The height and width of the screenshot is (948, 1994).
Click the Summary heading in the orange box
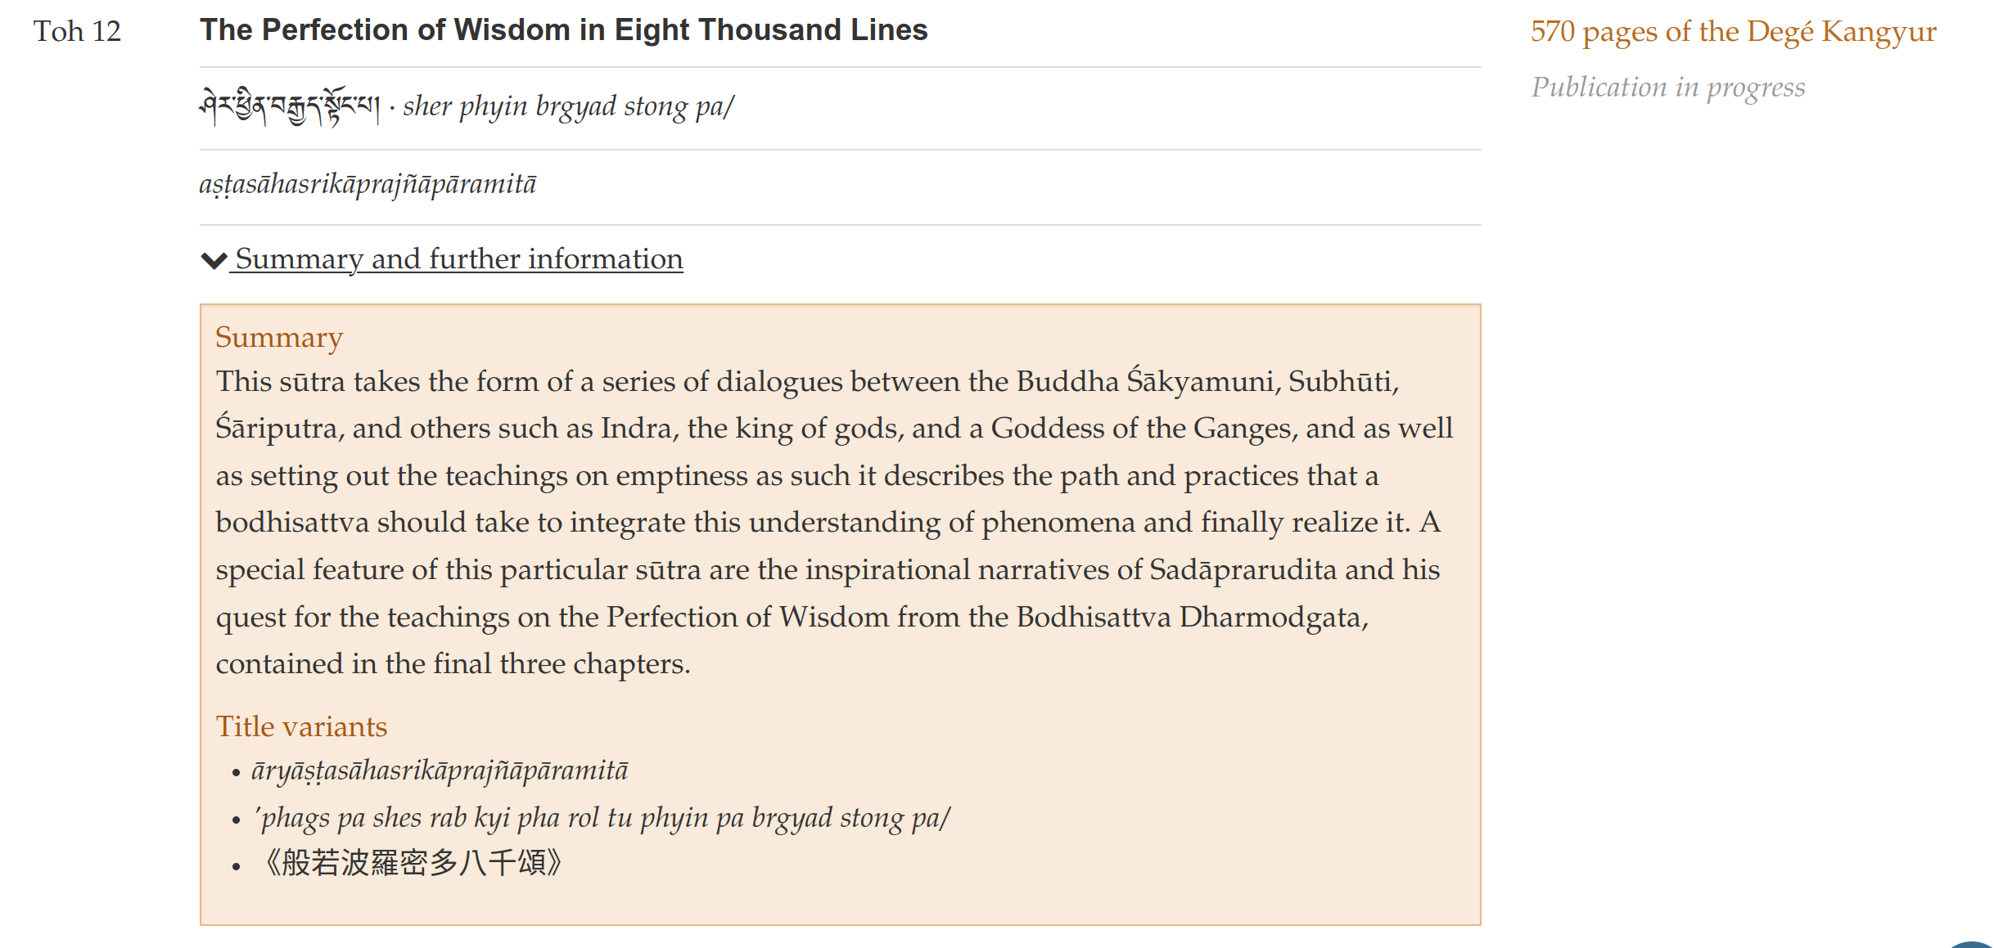(x=279, y=337)
